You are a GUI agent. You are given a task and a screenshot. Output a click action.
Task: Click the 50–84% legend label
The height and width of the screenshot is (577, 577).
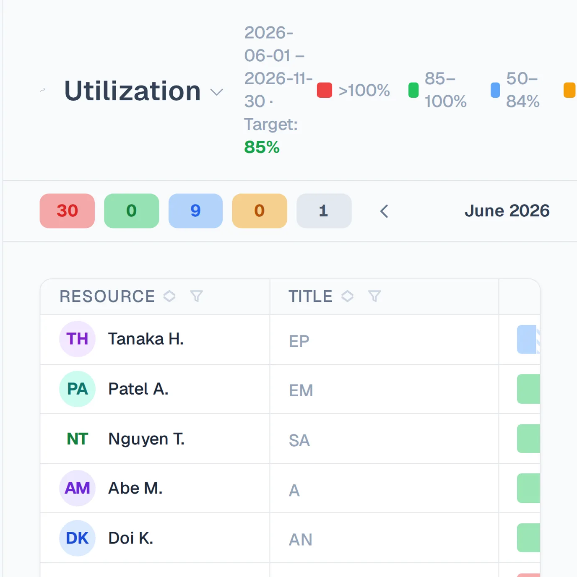[522, 90]
